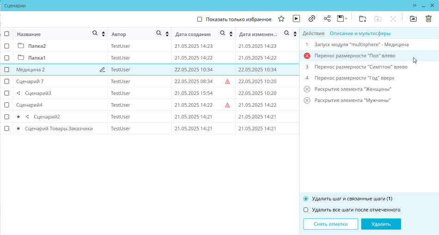Expand panel with double chevron in title bar
Screen dimensions: 439x235
pyautogui.click(x=415, y=6)
